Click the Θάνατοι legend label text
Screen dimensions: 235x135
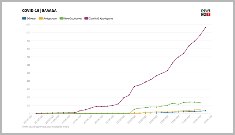[x=31, y=18]
